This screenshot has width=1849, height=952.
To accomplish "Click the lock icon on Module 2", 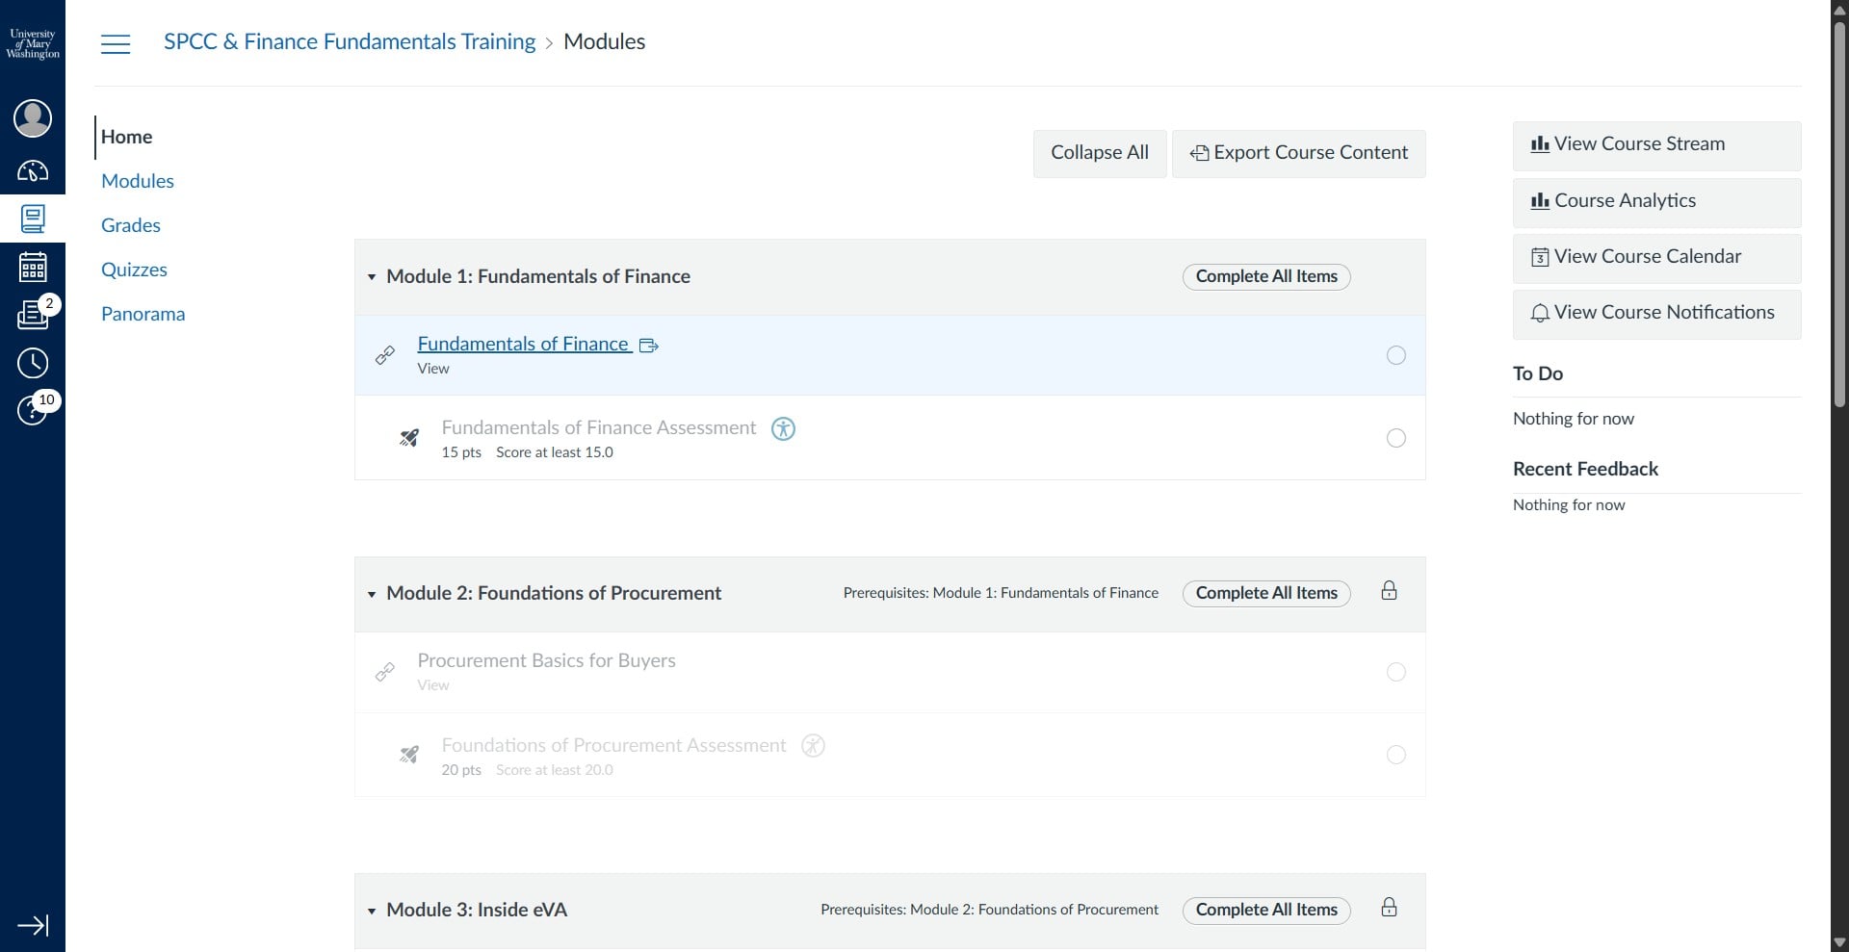I will (x=1389, y=590).
